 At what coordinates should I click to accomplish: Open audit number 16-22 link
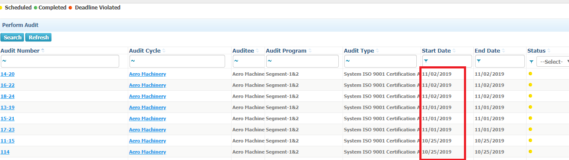(x=7, y=85)
